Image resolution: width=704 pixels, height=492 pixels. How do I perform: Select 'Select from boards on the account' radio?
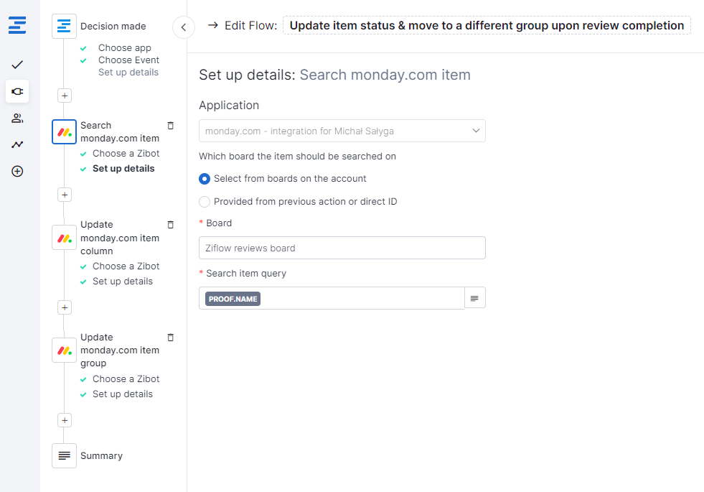(205, 179)
